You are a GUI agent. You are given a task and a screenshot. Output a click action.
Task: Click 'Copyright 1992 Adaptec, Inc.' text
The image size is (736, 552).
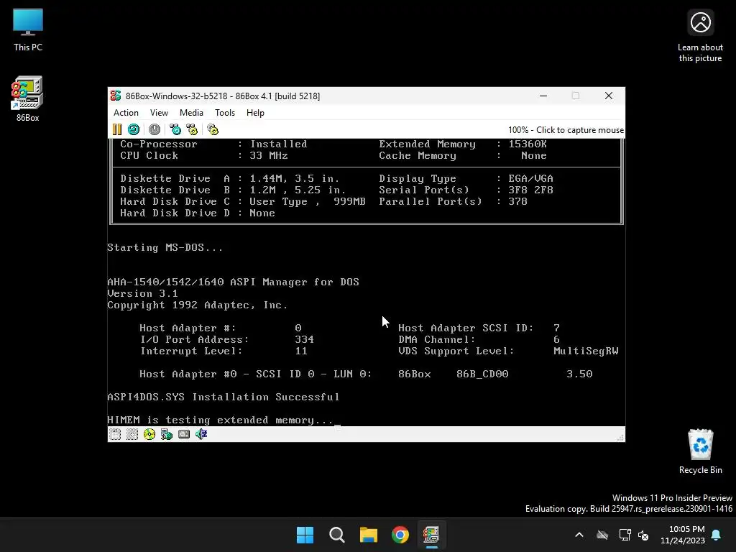coord(197,305)
